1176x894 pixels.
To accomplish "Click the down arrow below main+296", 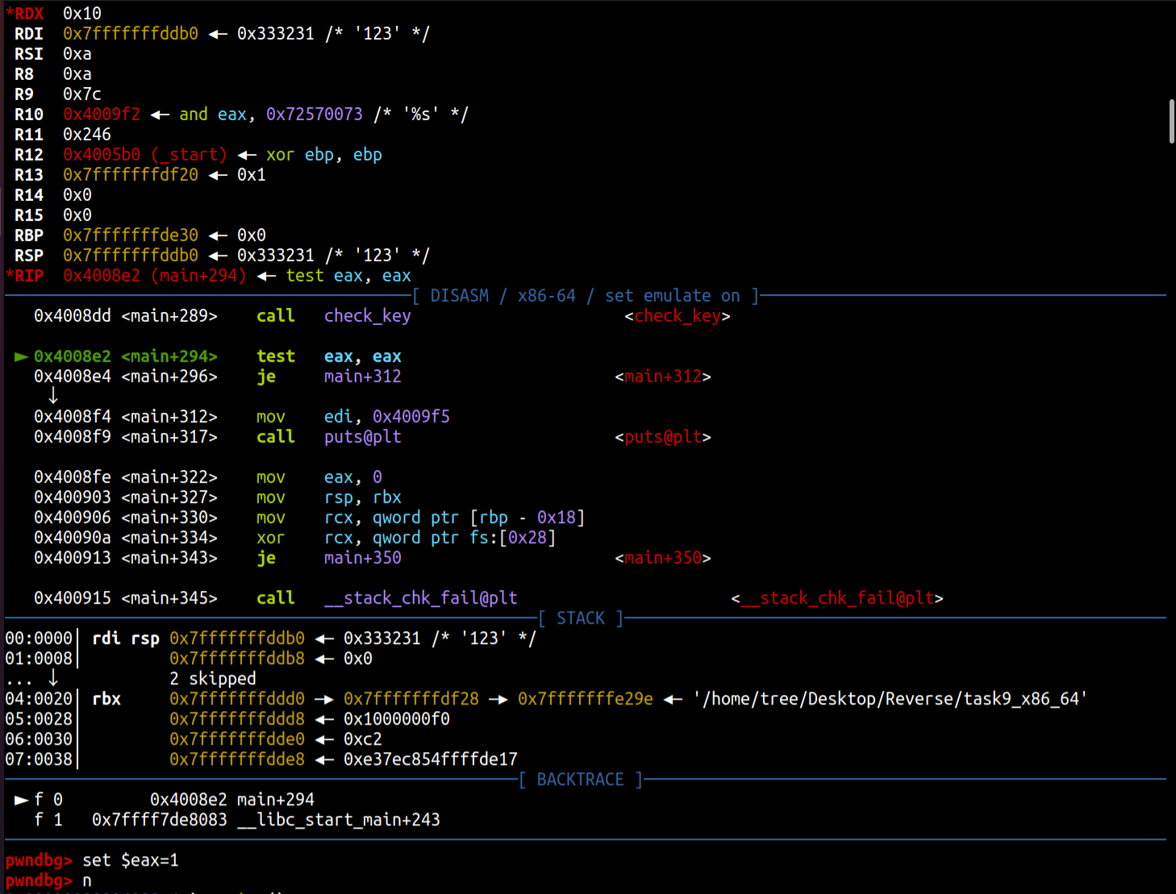I will click(53, 396).
